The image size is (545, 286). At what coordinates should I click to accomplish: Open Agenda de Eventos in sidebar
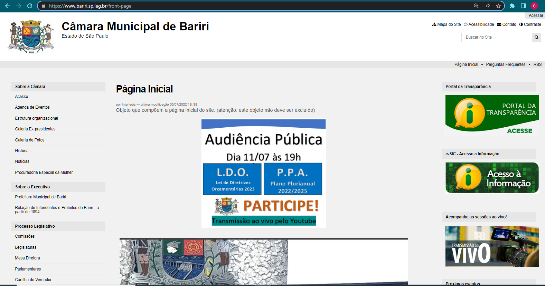pyautogui.click(x=32, y=107)
